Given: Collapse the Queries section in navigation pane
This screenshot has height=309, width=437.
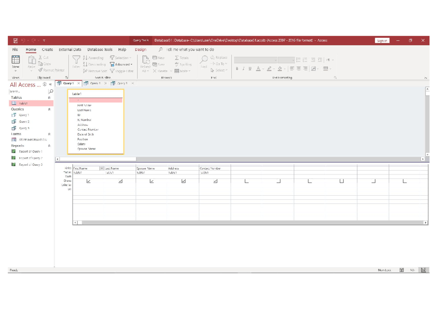Looking at the screenshot, I should 49,109.
